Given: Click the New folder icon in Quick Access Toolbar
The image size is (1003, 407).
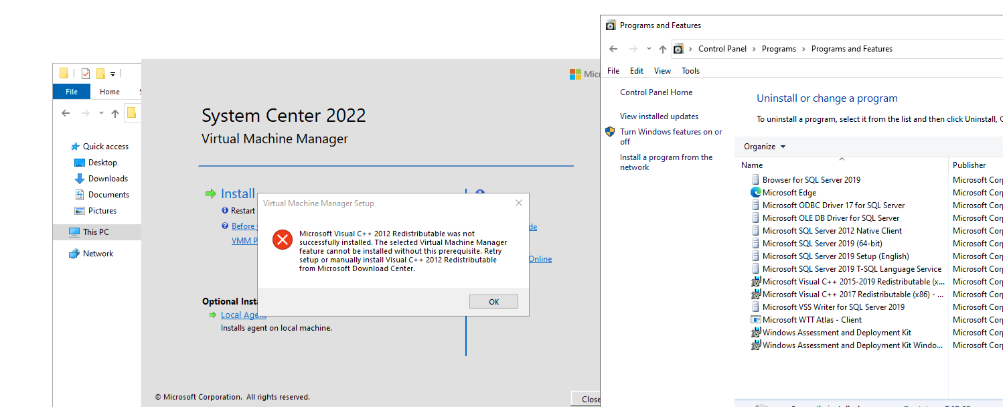Looking at the screenshot, I should pos(101,72).
